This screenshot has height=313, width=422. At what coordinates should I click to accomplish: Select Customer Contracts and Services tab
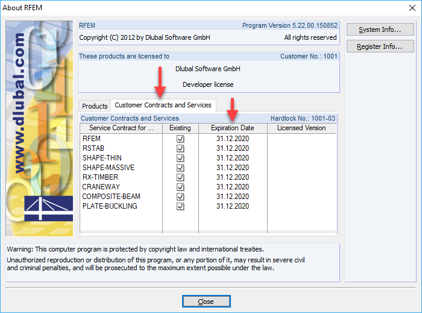coord(163,105)
